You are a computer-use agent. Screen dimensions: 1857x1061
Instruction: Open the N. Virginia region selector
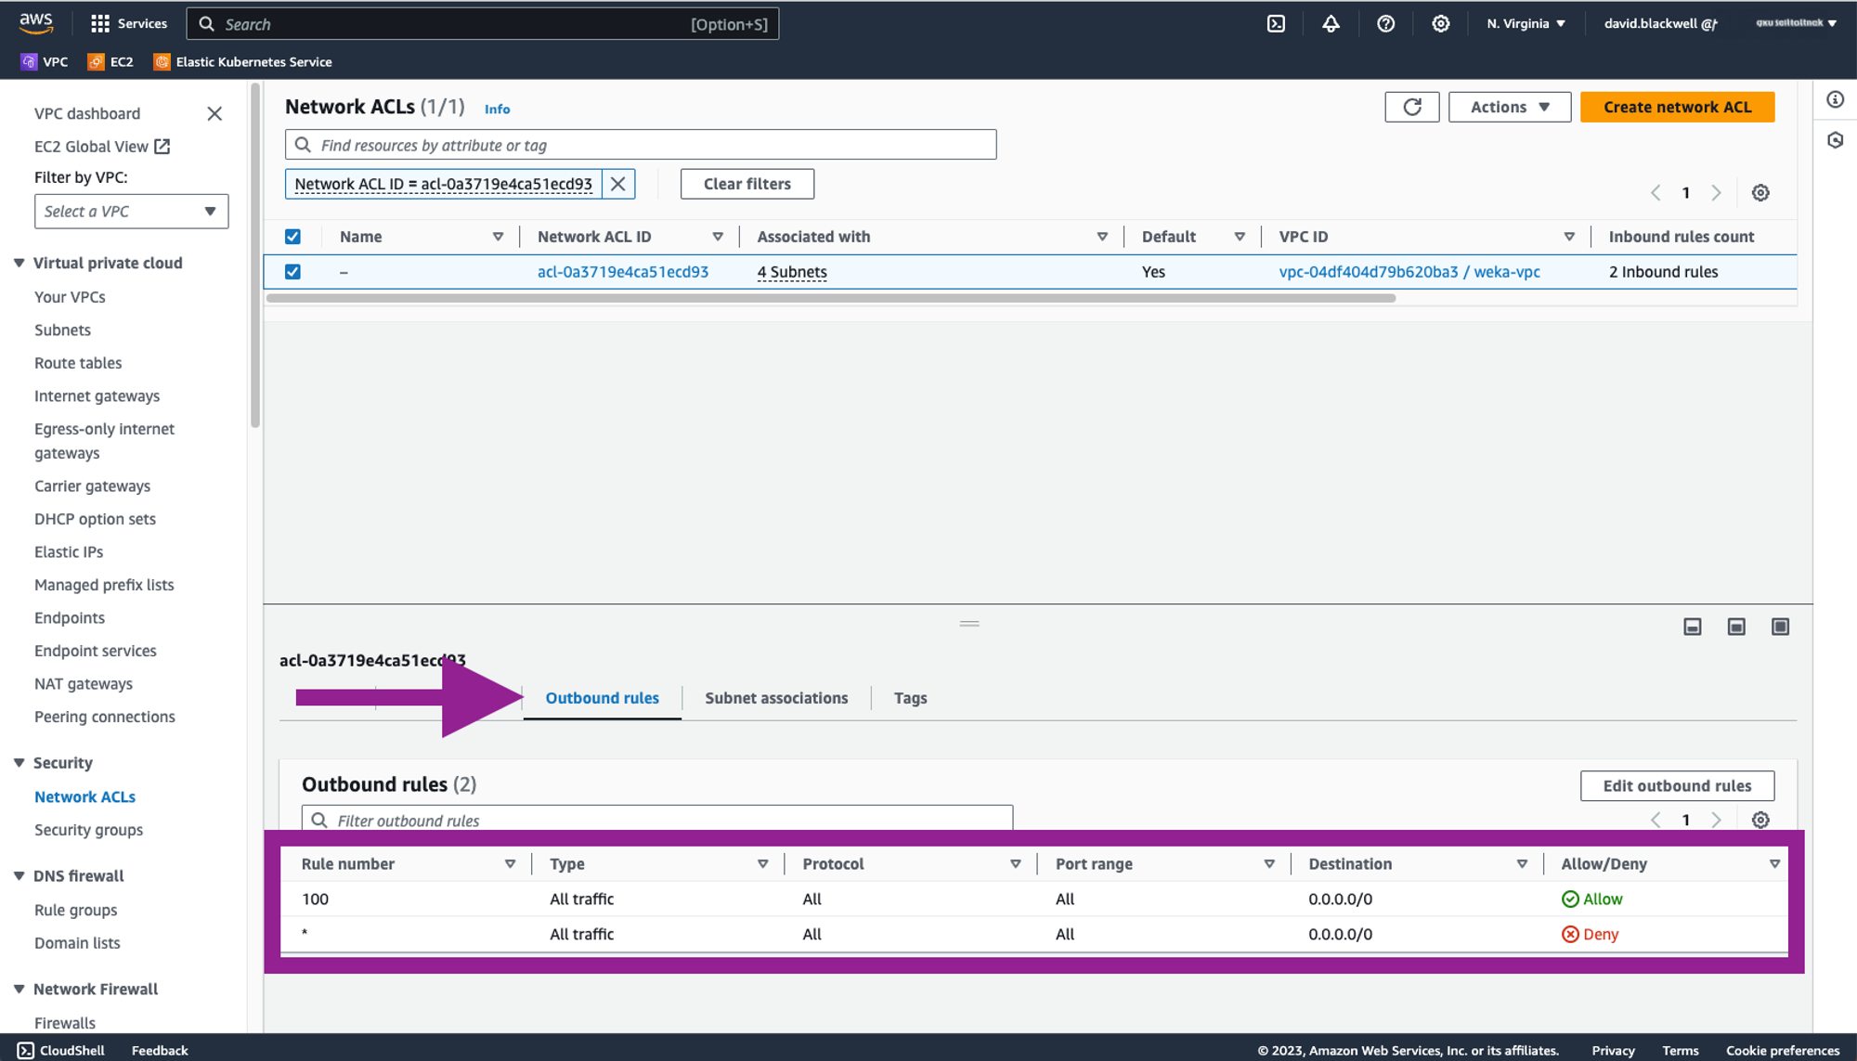1526,24
